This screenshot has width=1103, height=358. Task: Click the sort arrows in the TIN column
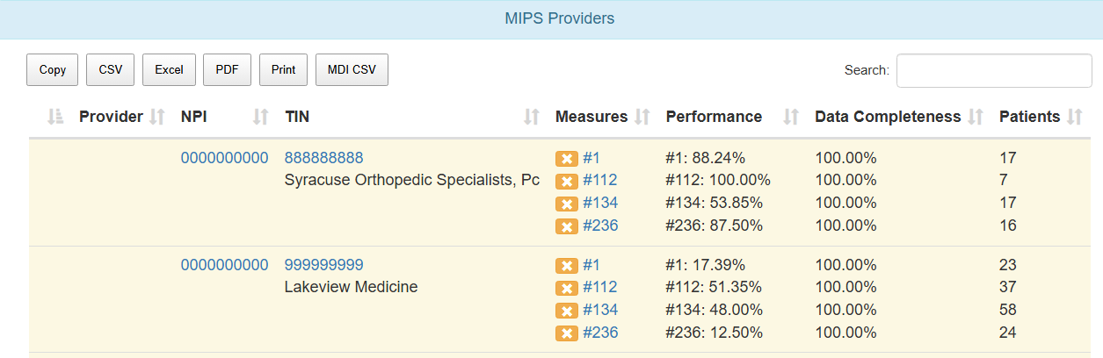(x=531, y=117)
